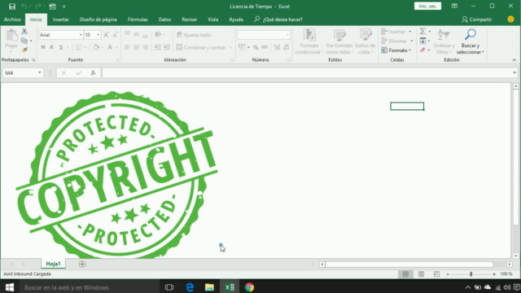Click the Format Painter brush icon
The image size is (521, 293).
(24, 50)
